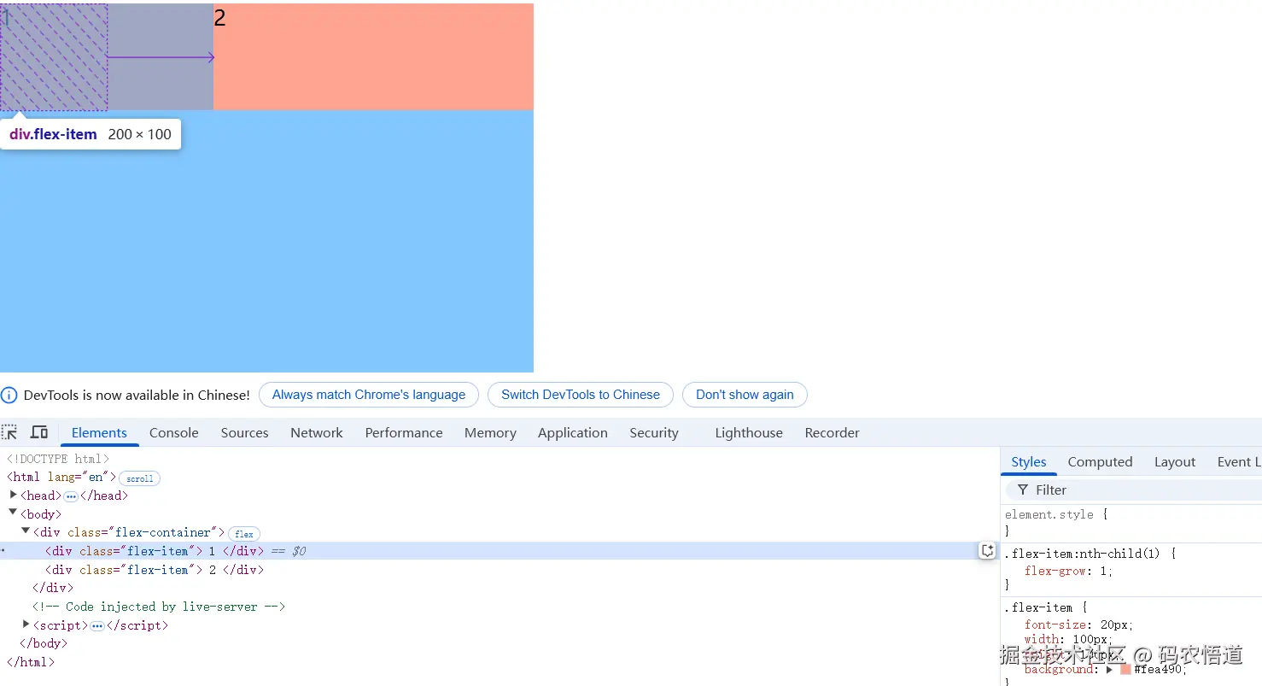The height and width of the screenshot is (686, 1262).
Task: Expand the head element node
Action: 14,495
